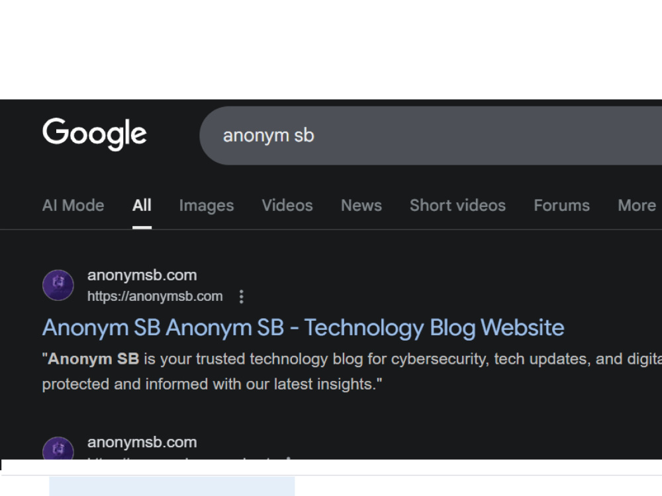Open 'Anonym SB Anonym SB - Technology Blog Website' link

[x=303, y=328]
